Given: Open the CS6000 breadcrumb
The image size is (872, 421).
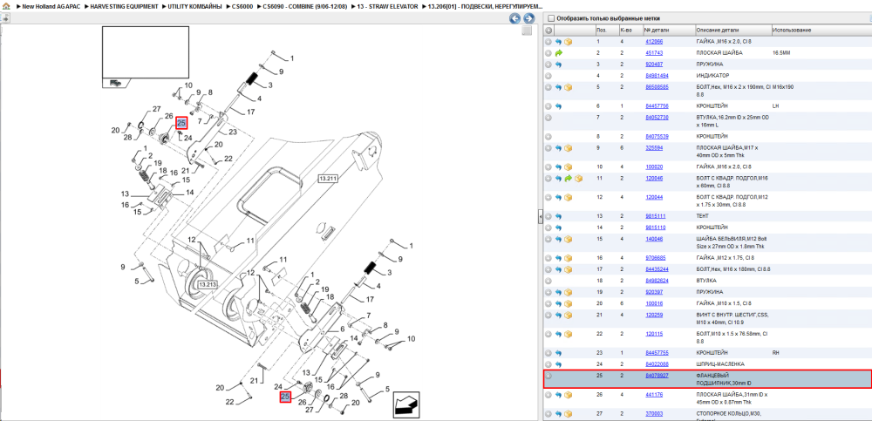Looking at the screenshot, I should coord(242,6).
